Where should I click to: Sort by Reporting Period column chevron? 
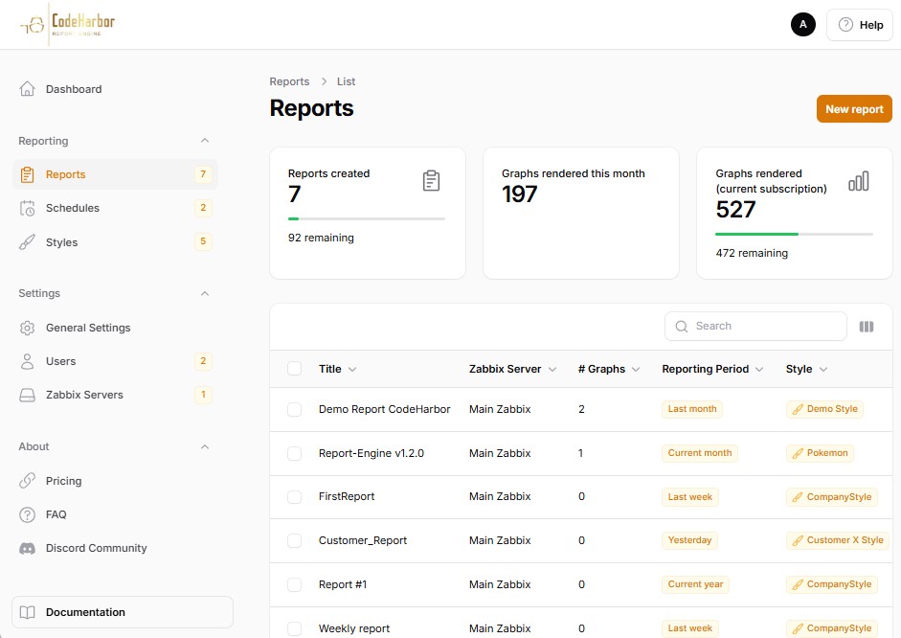pyautogui.click(x=759, y=369)
